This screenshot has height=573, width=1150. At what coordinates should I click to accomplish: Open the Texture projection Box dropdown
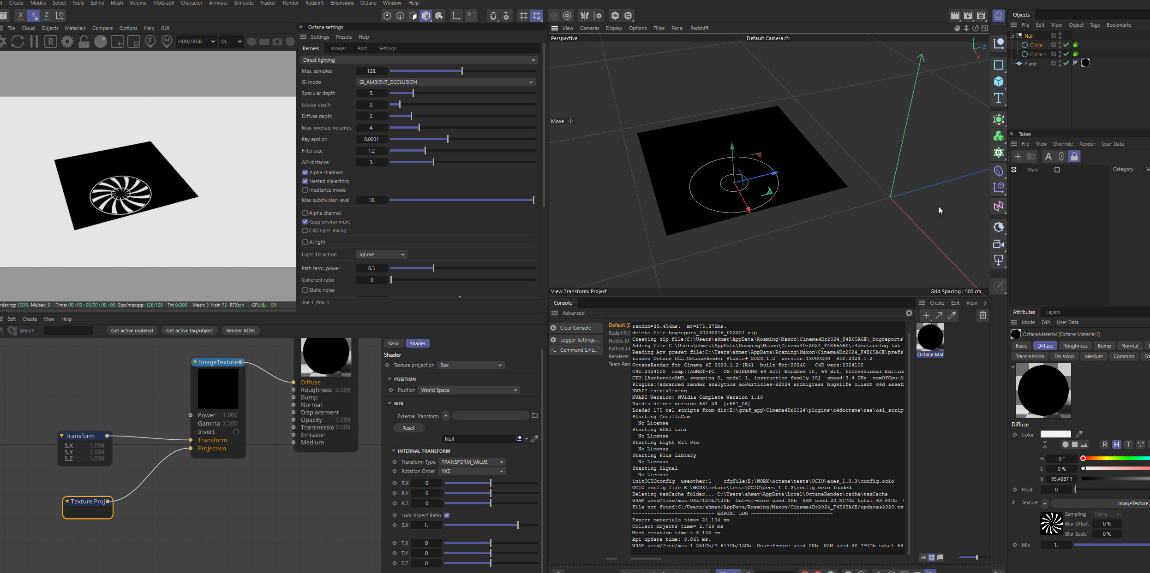(x=471, y=365)
